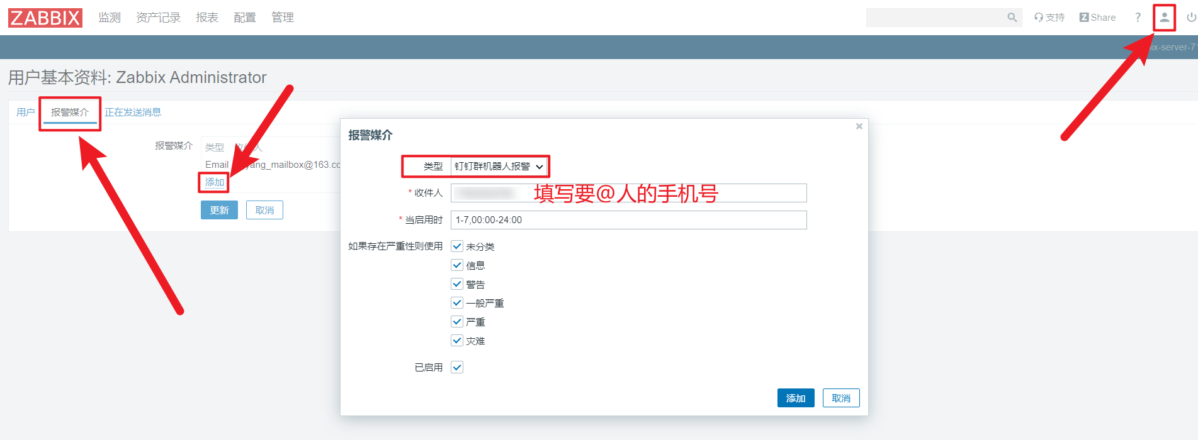Image resolution: width=1198 pixels, height=440 pixels.
Task: Close the 报警媒介 dialog
Action: click(x=859, y=126)
